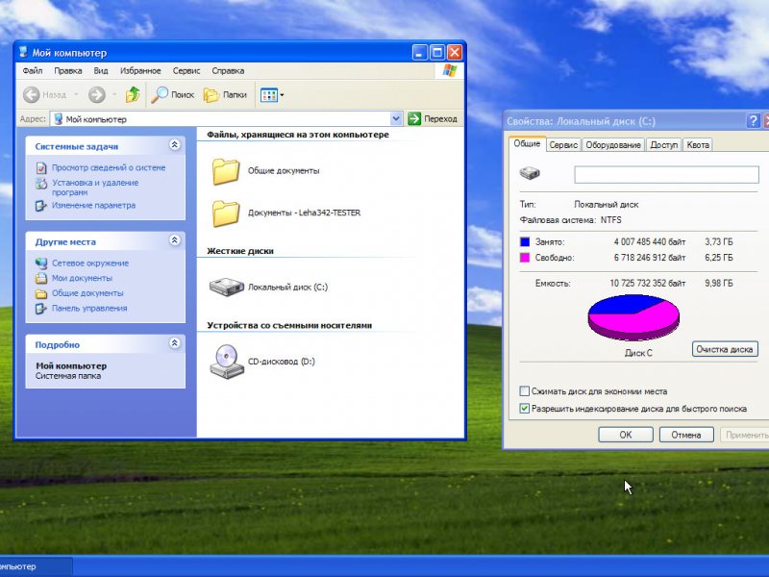
Task: Click Общие документы sidebar folder icon
Action: pos(41,294)
